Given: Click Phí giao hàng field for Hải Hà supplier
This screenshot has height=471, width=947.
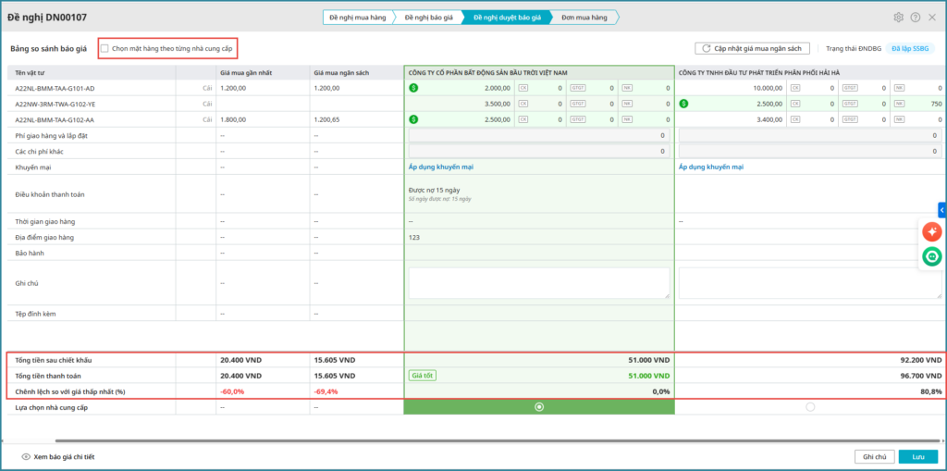Looking at the screenshot, I should coord(810,135).
